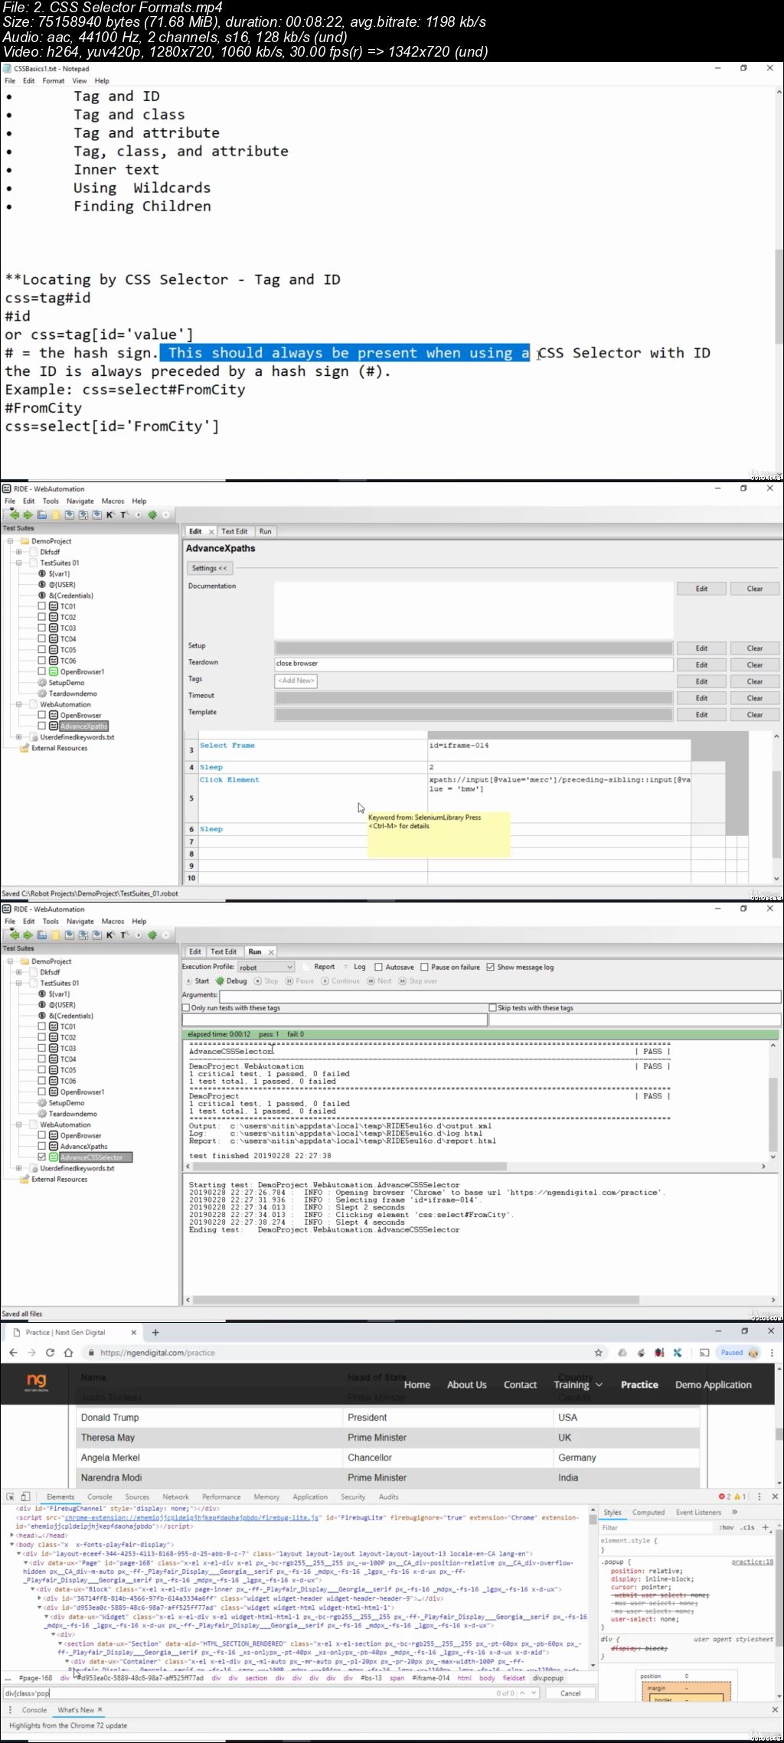Click Cancel in DevTools search bar
The width and height of the screenshot is (784, 1743).
(570, 1693)
